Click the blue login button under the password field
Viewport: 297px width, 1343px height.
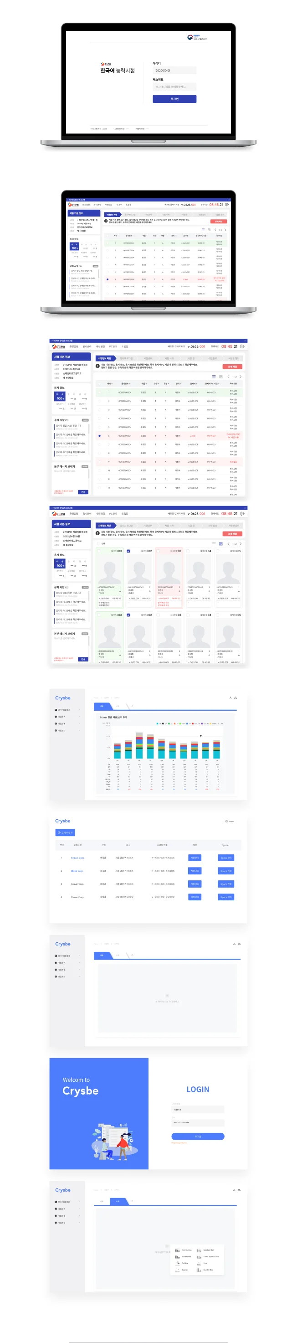(174, 99)
